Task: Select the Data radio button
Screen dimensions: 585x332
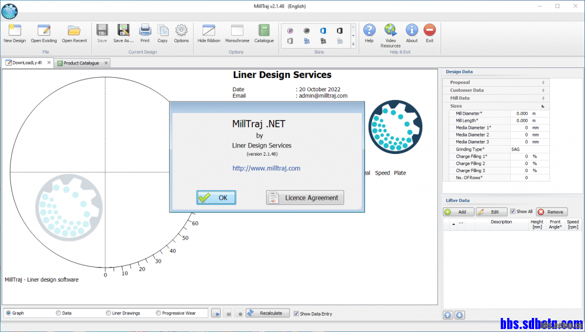Action: point(58,313)
